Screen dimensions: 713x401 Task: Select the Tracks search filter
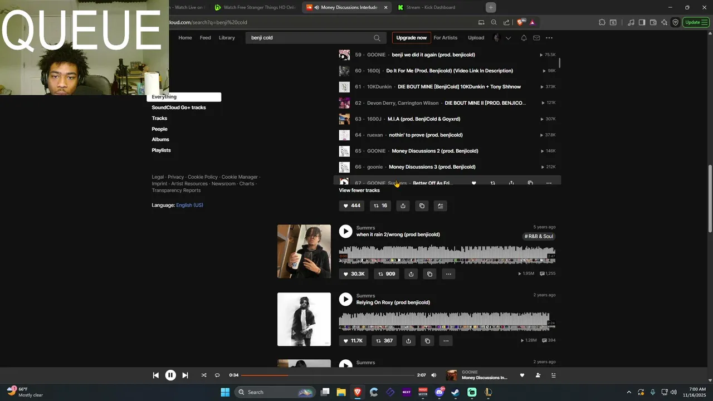159,118
